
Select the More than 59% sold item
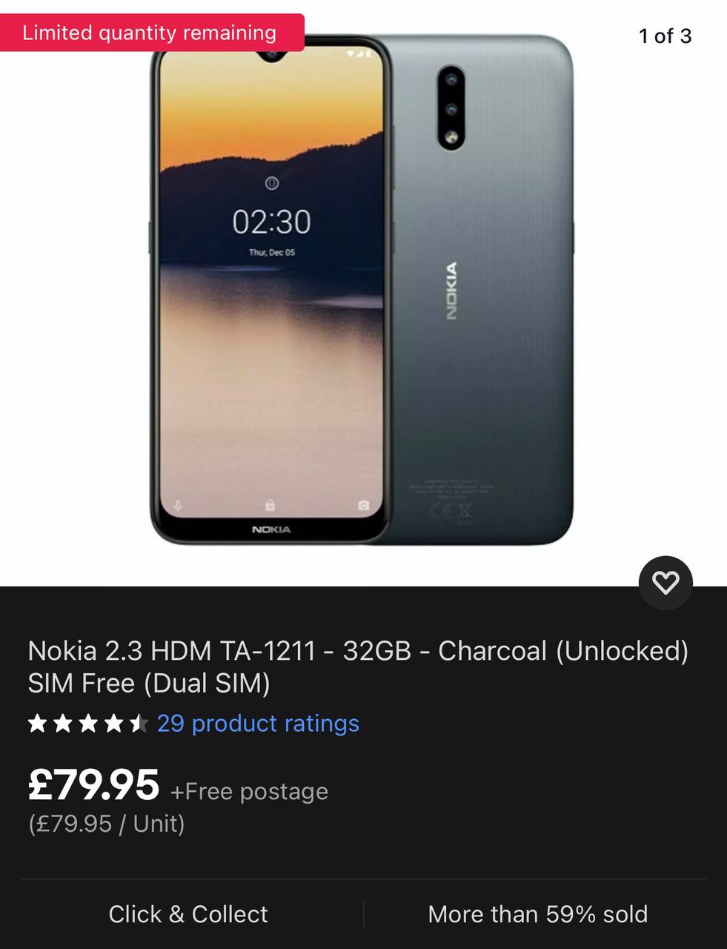coord(538,914)
